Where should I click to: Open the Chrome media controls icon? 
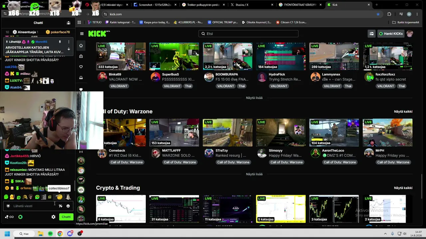pyautogui.click(x=401, y=14)
